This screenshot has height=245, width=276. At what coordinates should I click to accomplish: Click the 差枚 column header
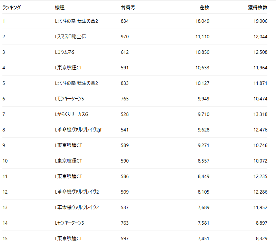pyautogui.click(x=204, y=7)
